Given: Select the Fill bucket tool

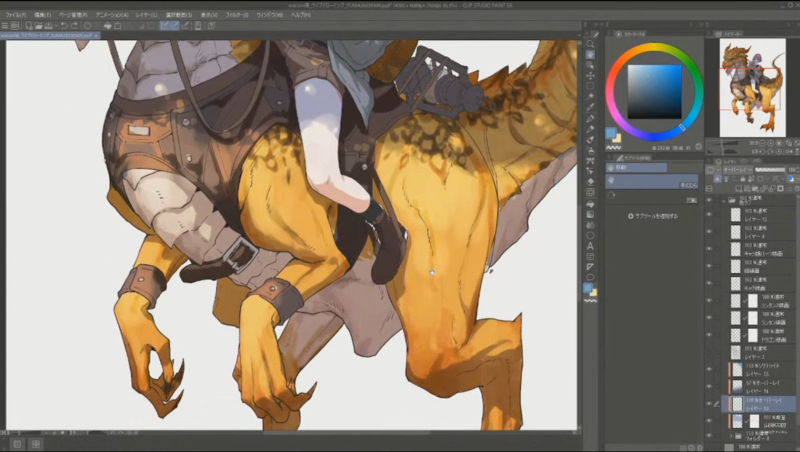Looking at the screenshot, I should (591, 204).
